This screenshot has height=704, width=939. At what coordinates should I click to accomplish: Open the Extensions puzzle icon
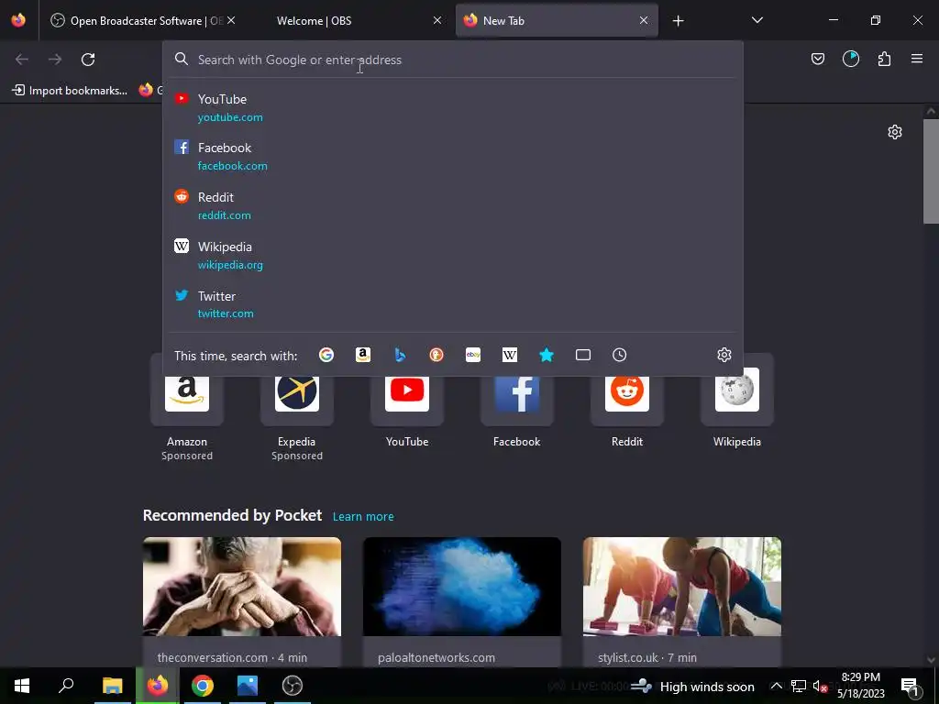[x=884, y=59]
